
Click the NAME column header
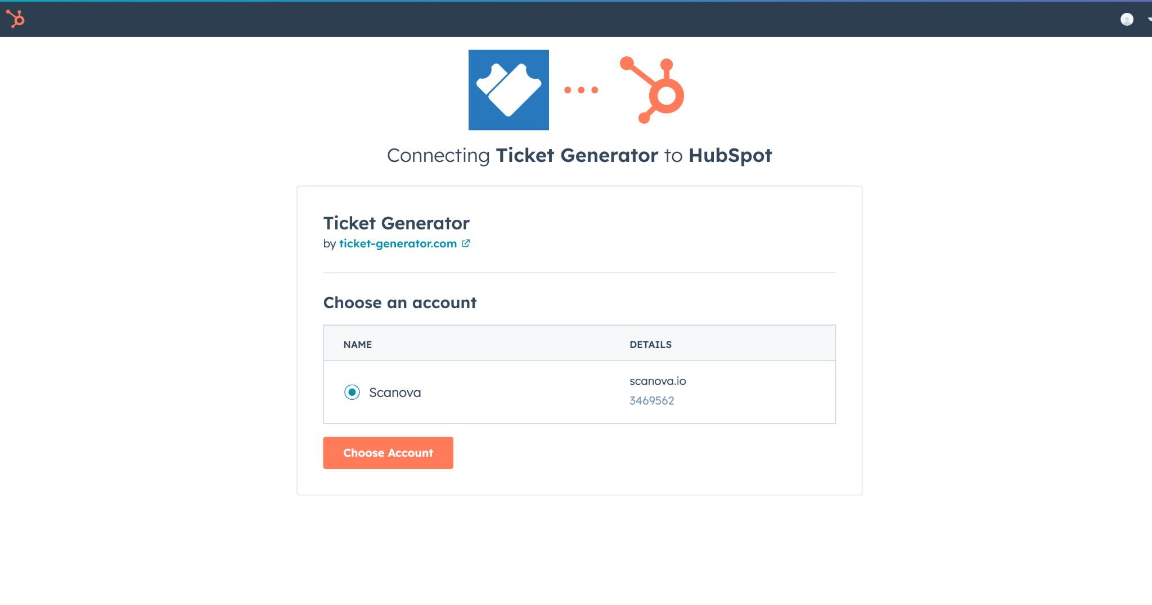point(358,345)
